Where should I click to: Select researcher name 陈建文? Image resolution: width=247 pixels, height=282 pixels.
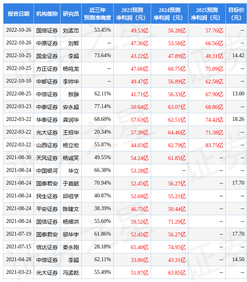[x=71, y=209]
